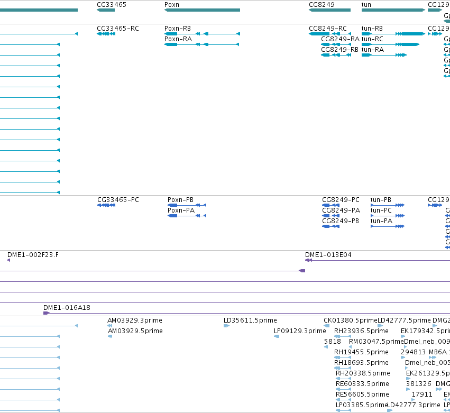Click the CG8249-PA protein glyph
The width and height of the screenshot is (450, 413).
(331, 216)
